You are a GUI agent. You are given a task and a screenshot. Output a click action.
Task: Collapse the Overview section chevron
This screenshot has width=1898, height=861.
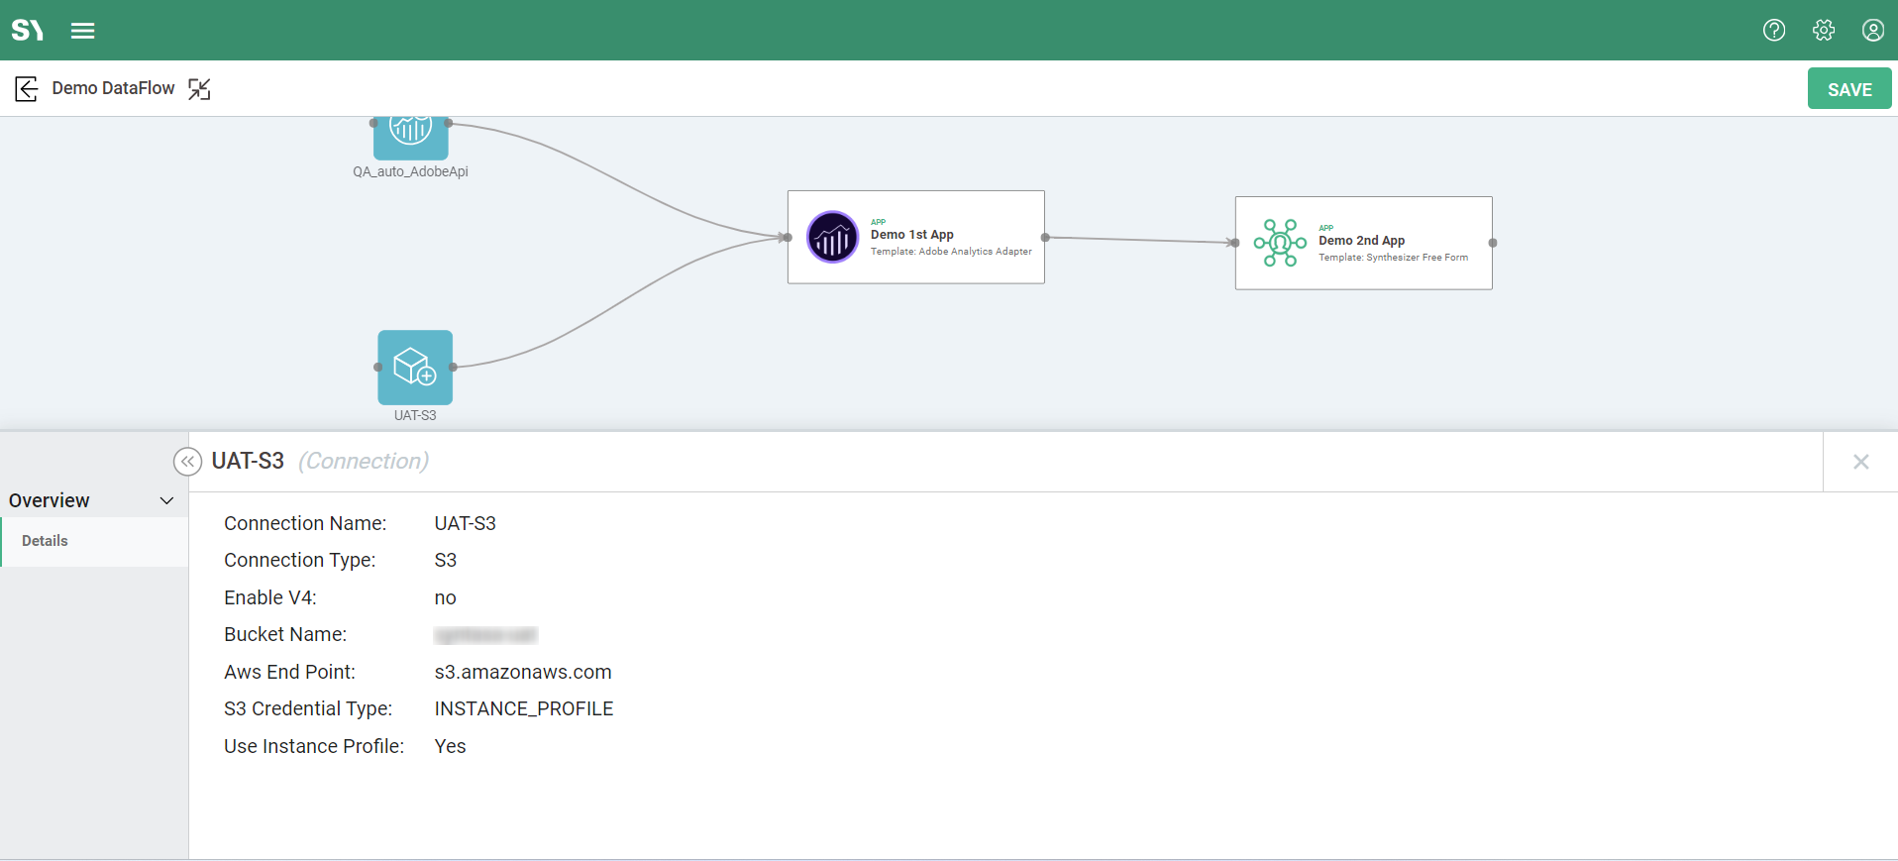click(167, 501)
